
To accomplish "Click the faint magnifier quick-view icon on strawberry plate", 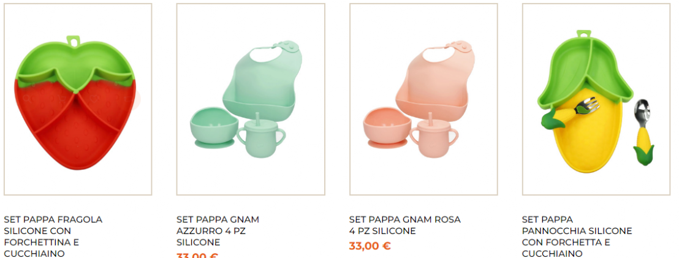I will 28,99.
